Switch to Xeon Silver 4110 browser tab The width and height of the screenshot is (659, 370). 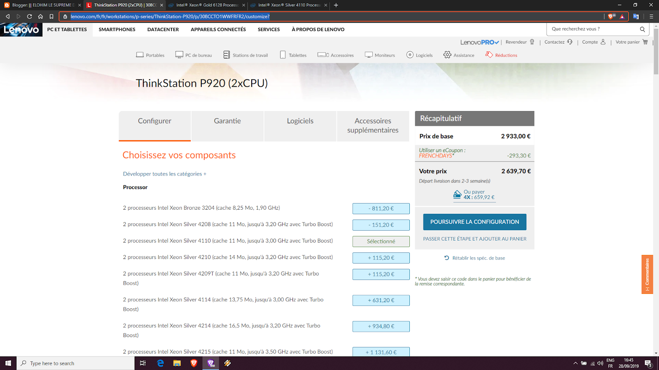click(288, 5)
